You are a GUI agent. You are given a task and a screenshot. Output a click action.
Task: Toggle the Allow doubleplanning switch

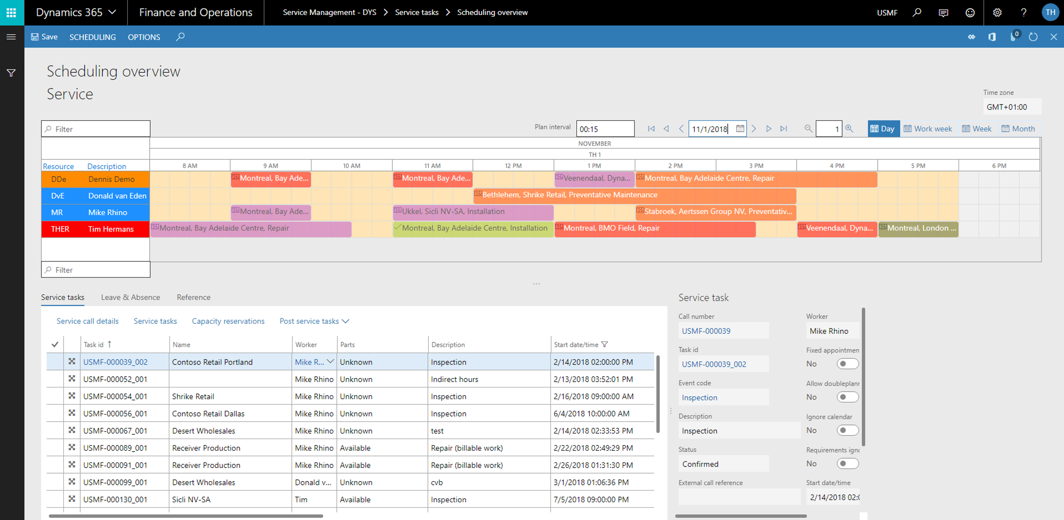pyautogui.click(x=847, y=397)
